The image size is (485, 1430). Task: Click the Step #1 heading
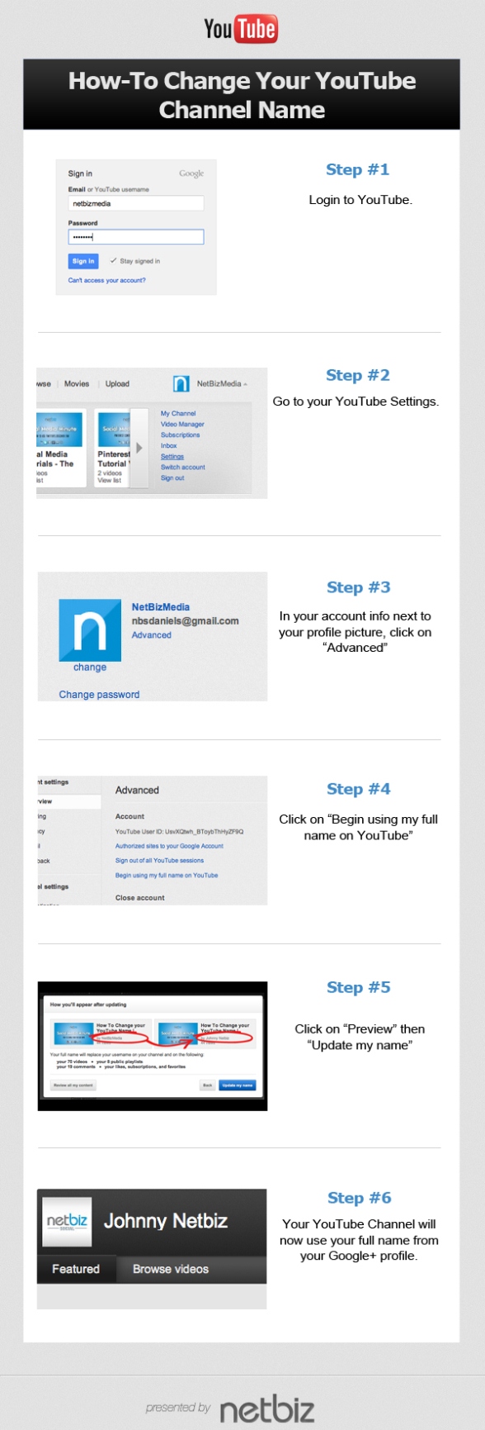(x=357, y=169)
